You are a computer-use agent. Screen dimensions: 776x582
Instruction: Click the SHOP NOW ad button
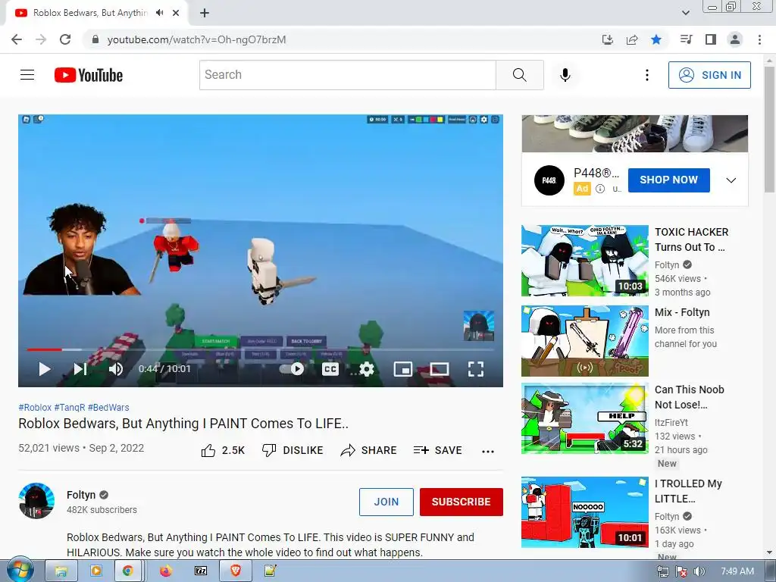(x=669, y=180)
